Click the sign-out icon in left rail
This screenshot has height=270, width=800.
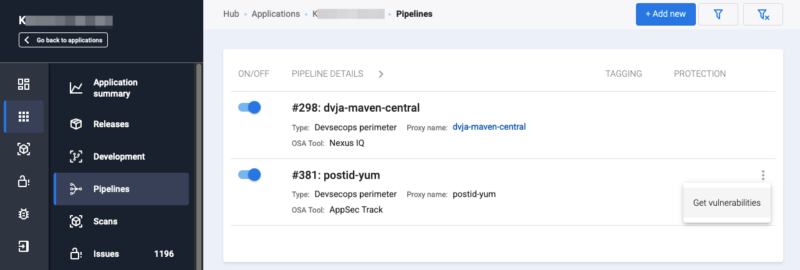pos(24,246)
